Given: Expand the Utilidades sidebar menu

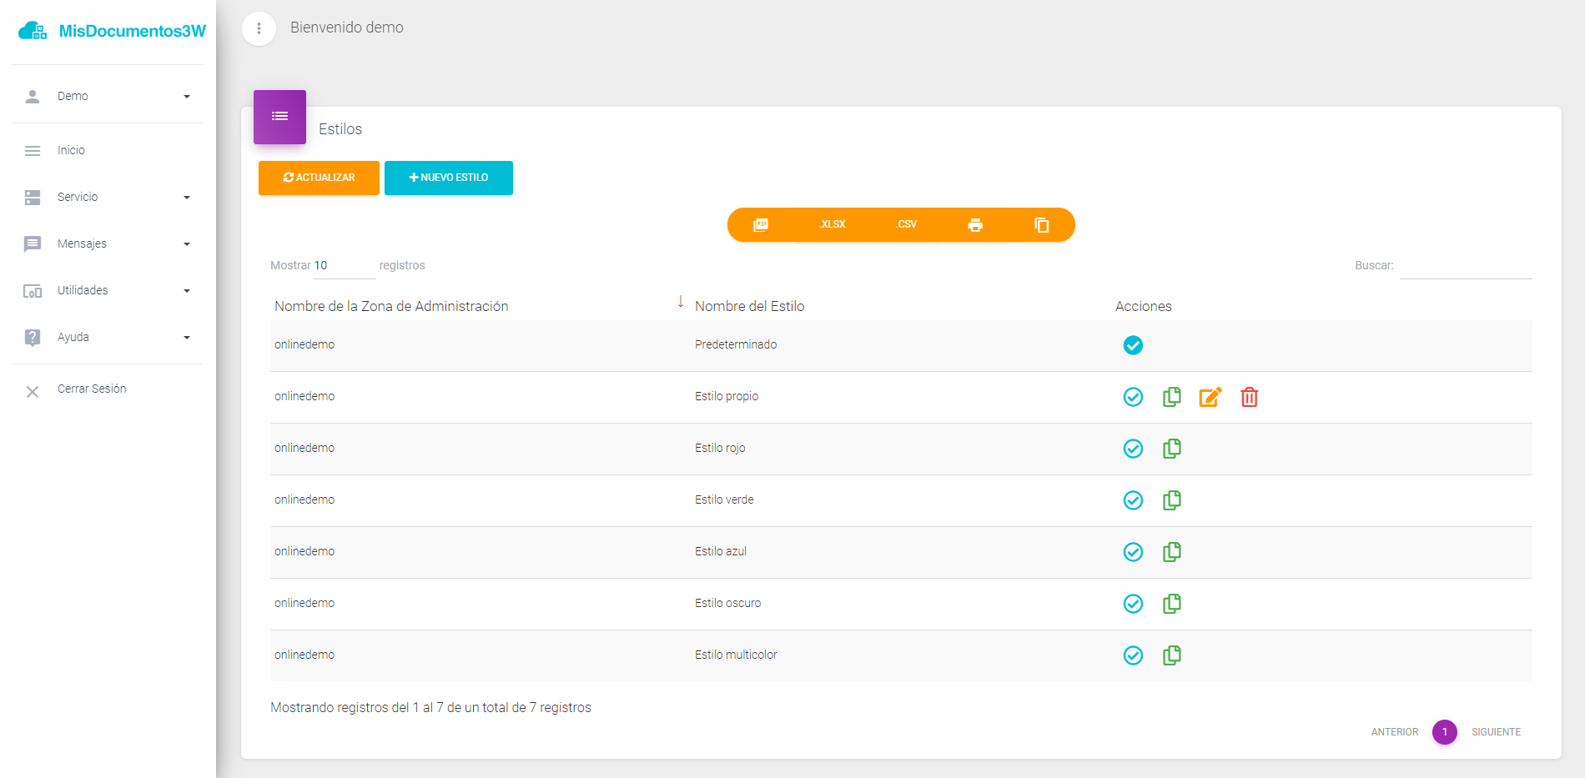Looking at the screenshot, I should pos(107,291).
